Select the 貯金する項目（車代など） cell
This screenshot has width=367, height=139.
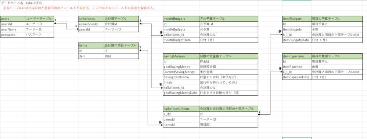tap(229, 77)
